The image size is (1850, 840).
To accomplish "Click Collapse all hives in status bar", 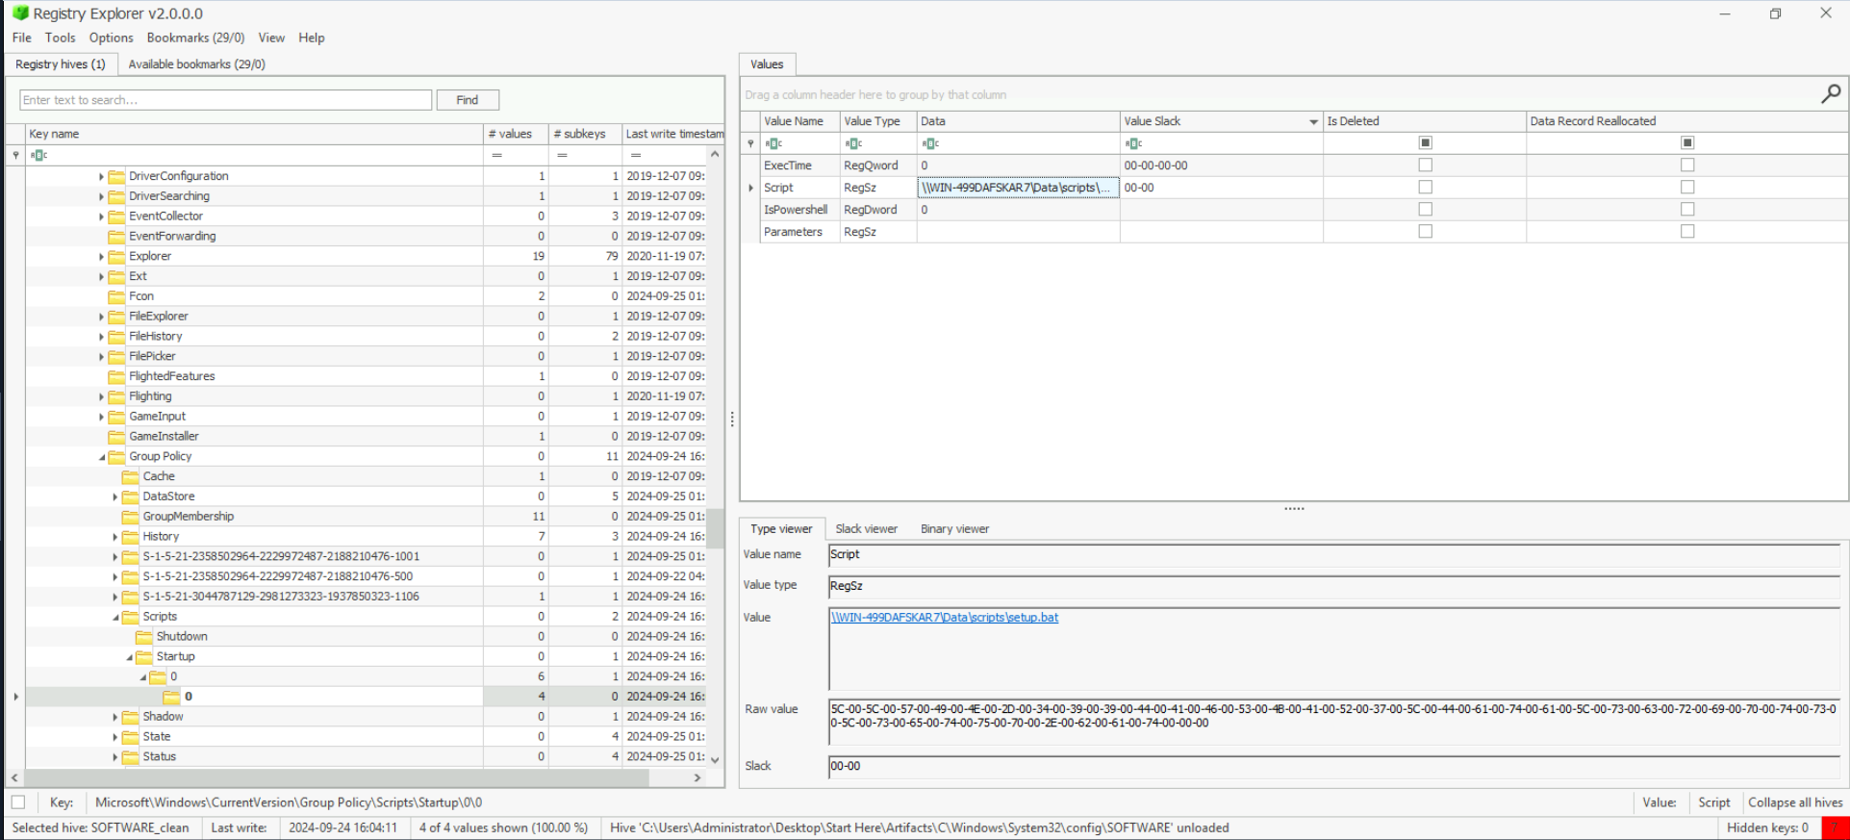I will pos(1795,802).
